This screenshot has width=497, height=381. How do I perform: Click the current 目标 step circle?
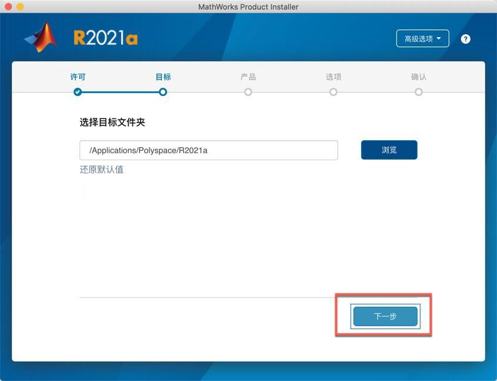pyautogui.click(x=163, y=92)
